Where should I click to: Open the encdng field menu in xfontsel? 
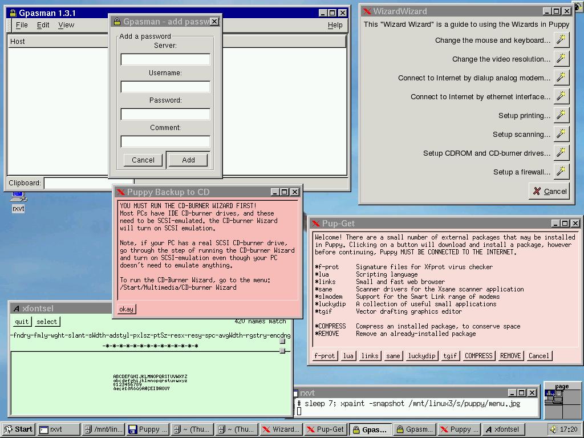[280, 335]
